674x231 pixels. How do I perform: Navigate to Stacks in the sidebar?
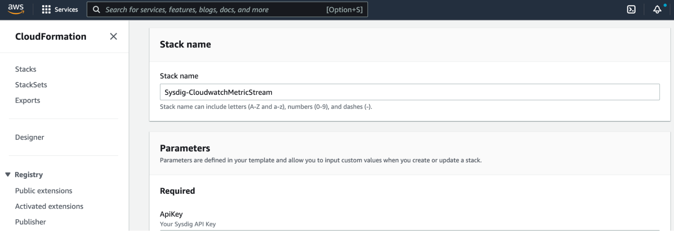pyautogui.click(x=25, y=69)
